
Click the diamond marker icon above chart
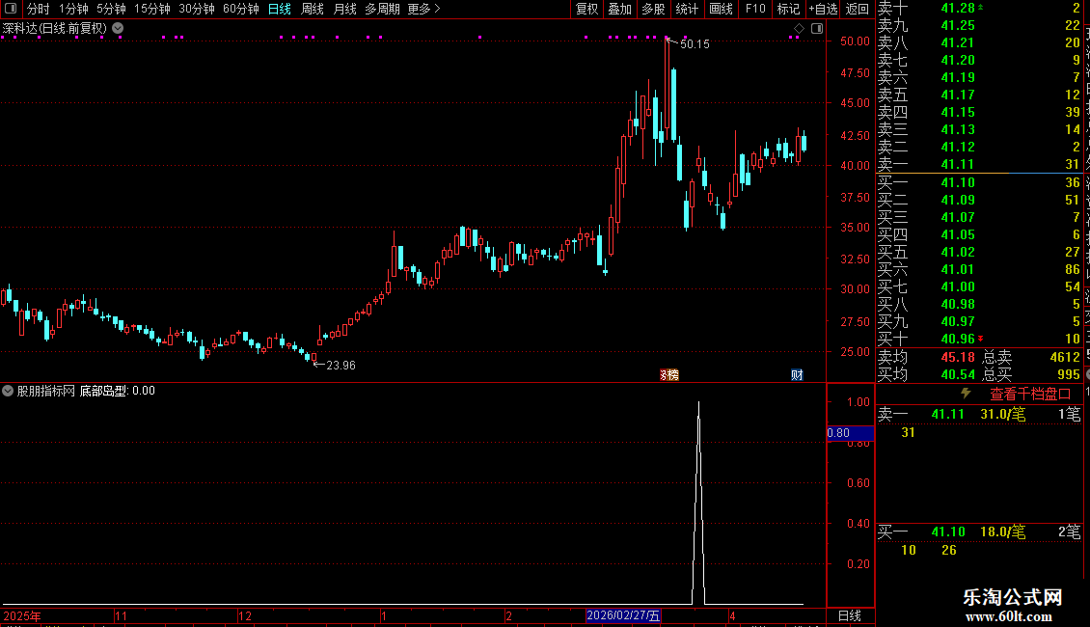tap(799, 29)
